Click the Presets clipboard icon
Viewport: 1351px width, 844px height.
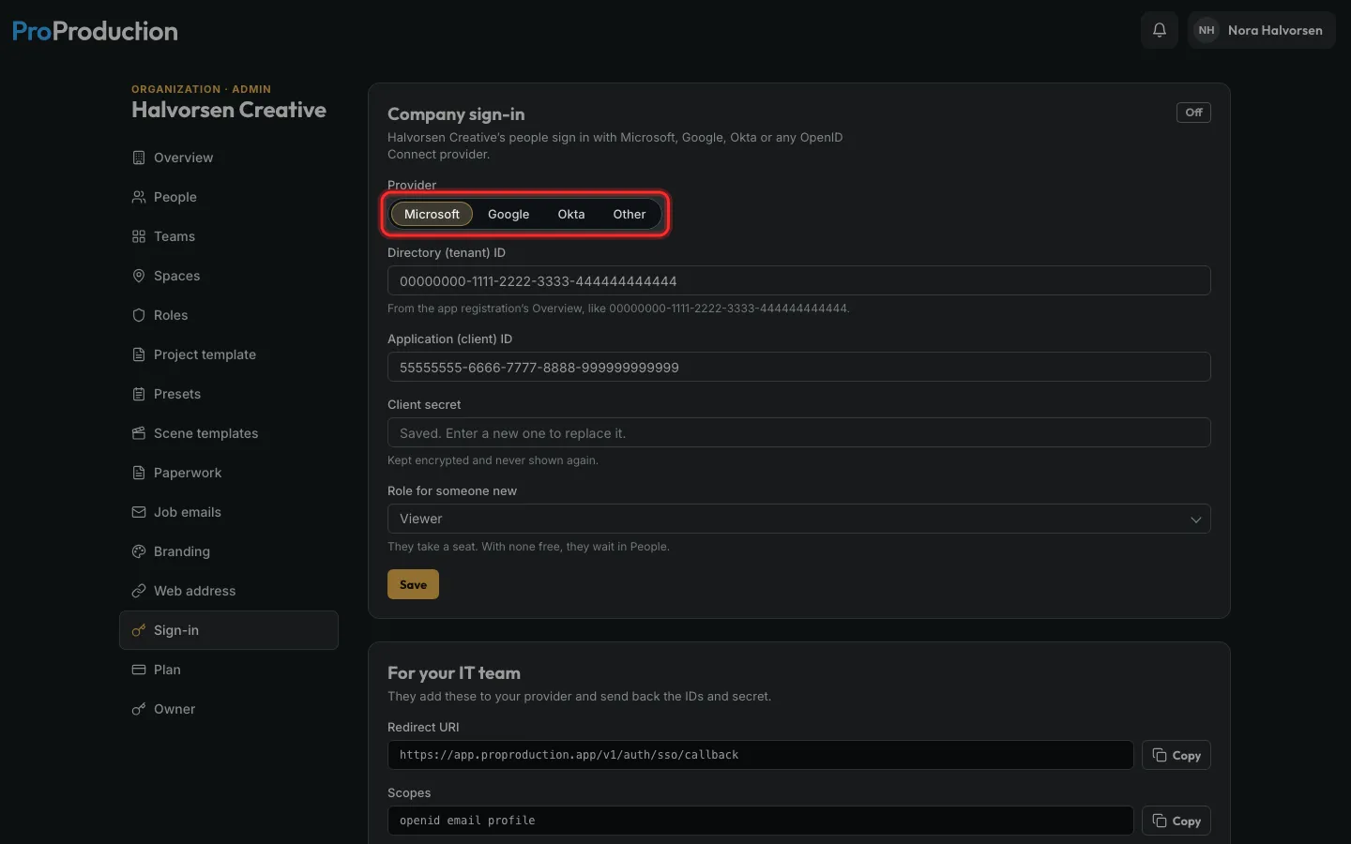[x=139, y=394]
